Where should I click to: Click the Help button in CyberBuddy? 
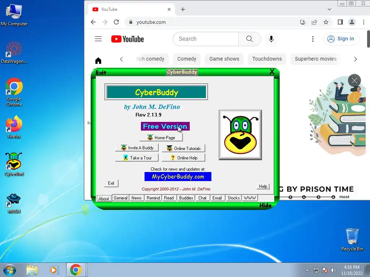[263, 186]
